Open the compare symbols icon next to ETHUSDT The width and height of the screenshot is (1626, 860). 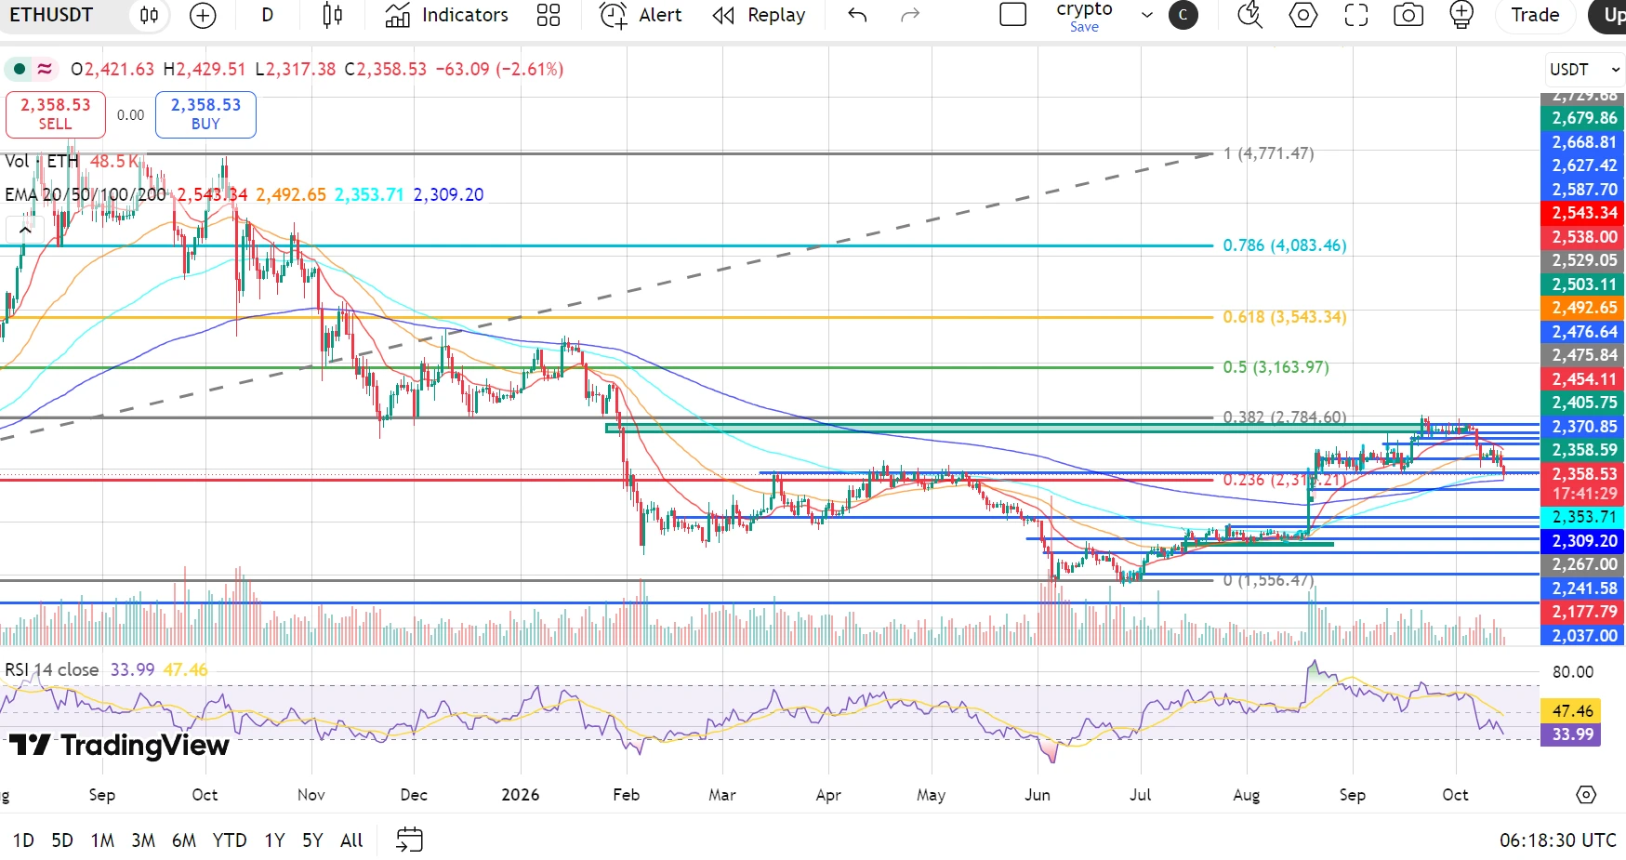tap(149, 15)
